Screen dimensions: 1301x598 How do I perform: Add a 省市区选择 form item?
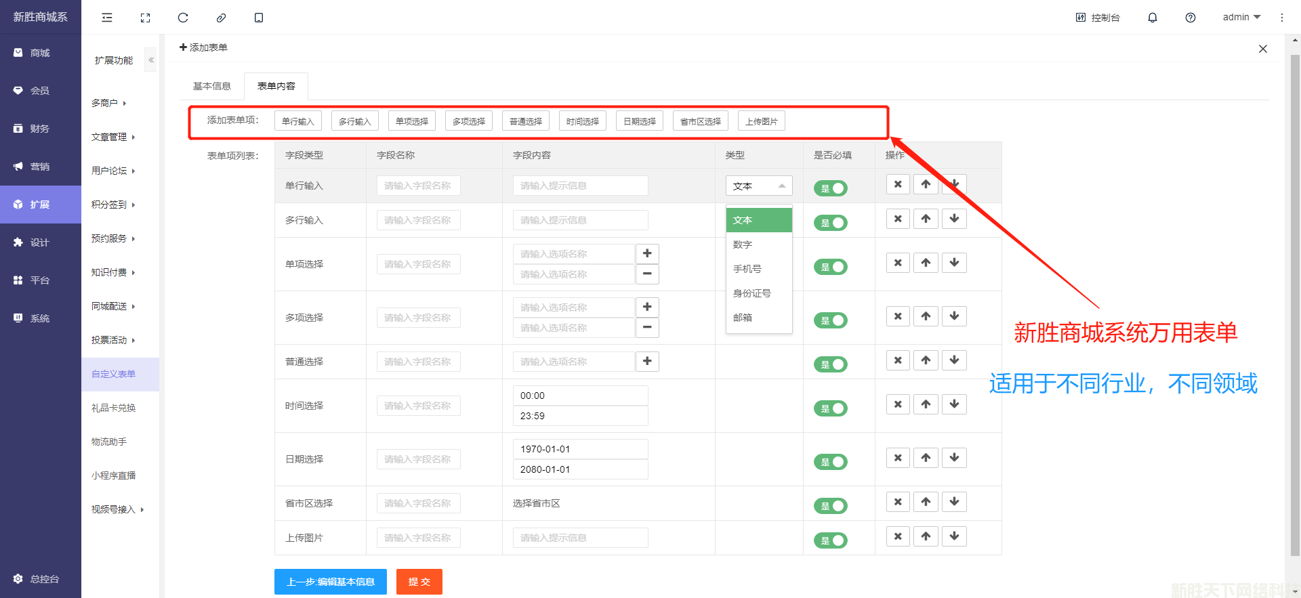[x=700, y=121]
